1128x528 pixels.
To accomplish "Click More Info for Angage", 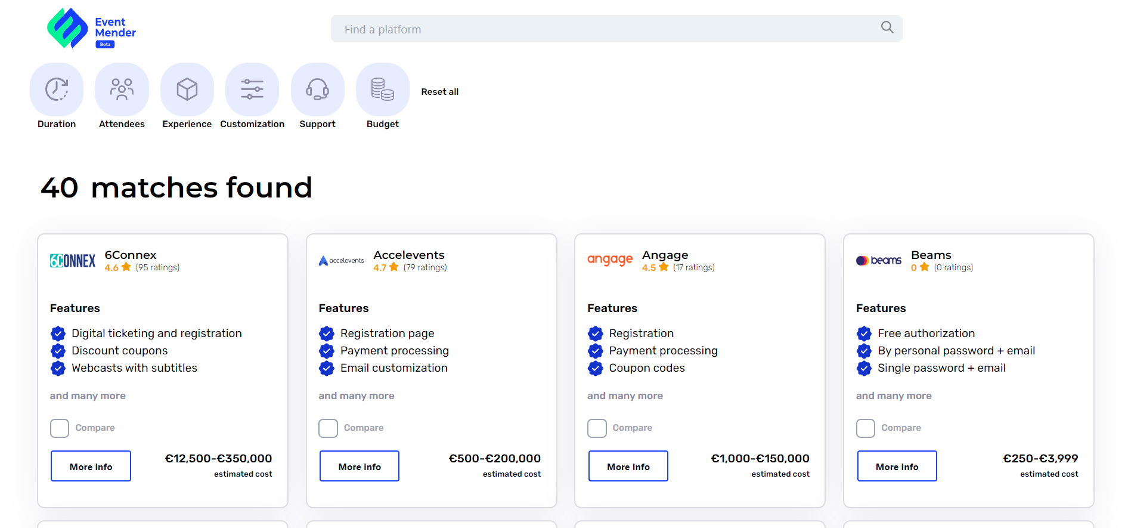I will click(628, 467).
